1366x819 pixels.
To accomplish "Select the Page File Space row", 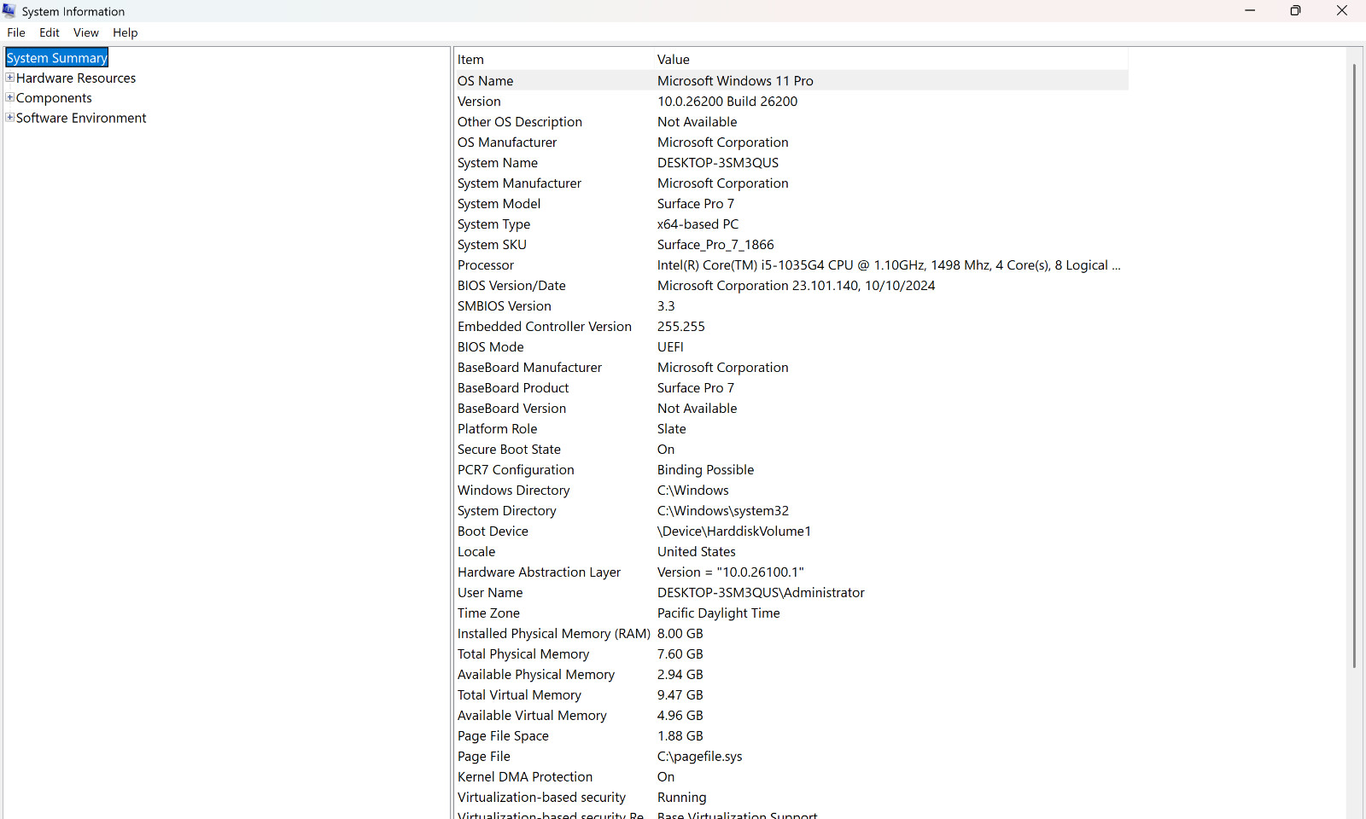I will [x=791, y=736].
